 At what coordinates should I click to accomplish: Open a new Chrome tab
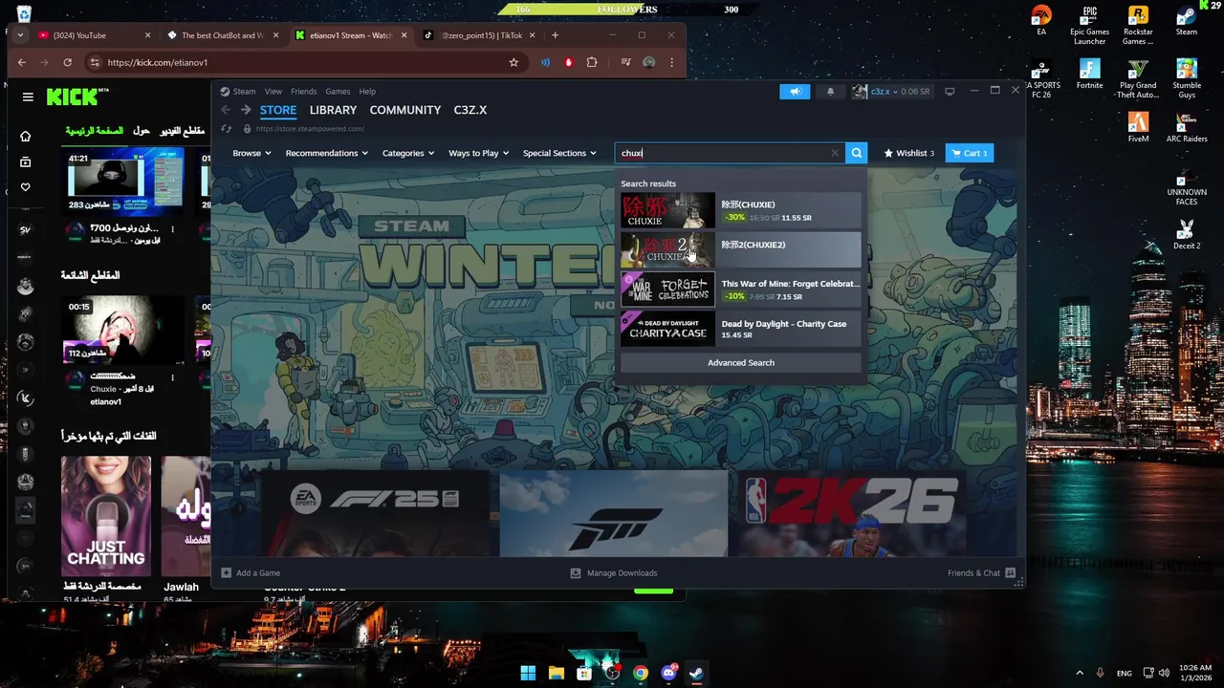[x=555, y=35]
